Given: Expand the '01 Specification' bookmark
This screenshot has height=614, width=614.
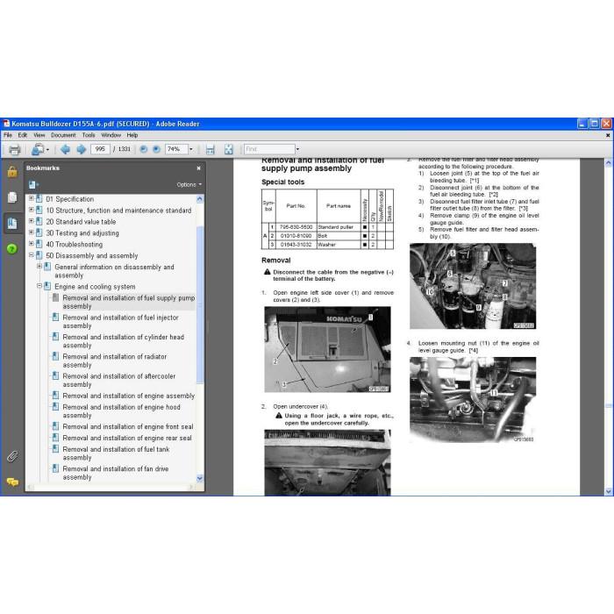Looking at the screenshot, I should coord(32,198).
